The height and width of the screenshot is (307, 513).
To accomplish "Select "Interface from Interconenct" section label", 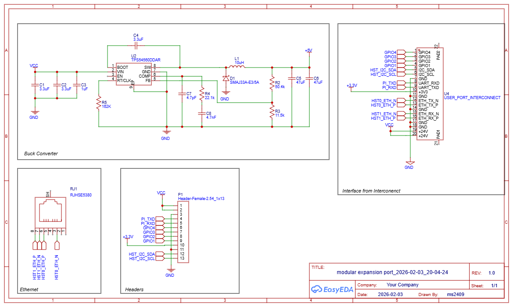I will [371, 191].
